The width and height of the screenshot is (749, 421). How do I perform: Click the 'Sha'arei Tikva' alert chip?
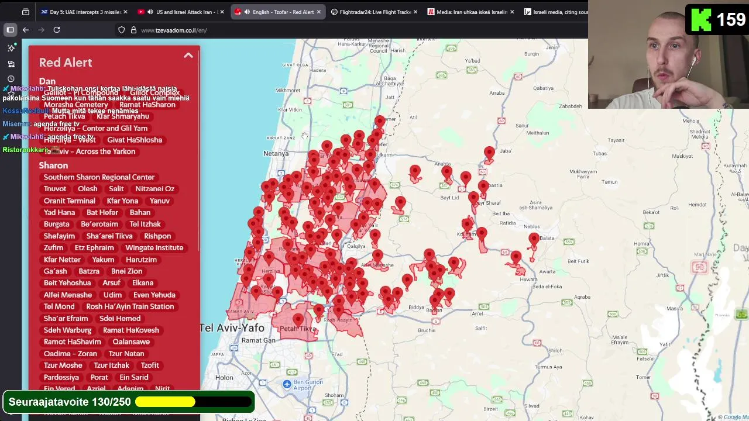click(109, 236)
